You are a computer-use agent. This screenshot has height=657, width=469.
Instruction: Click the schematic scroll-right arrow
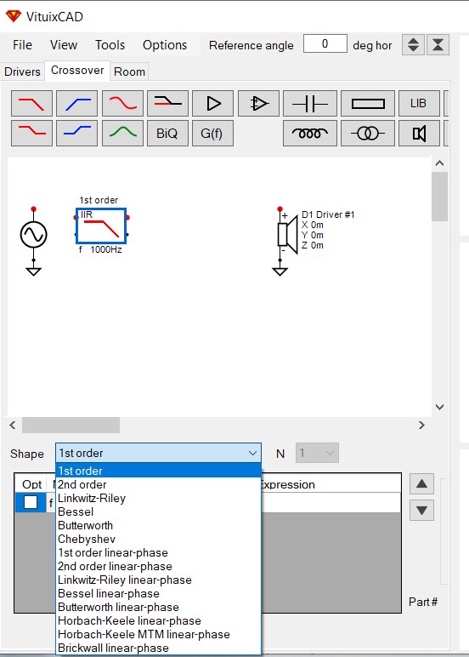tap(421, 426)
